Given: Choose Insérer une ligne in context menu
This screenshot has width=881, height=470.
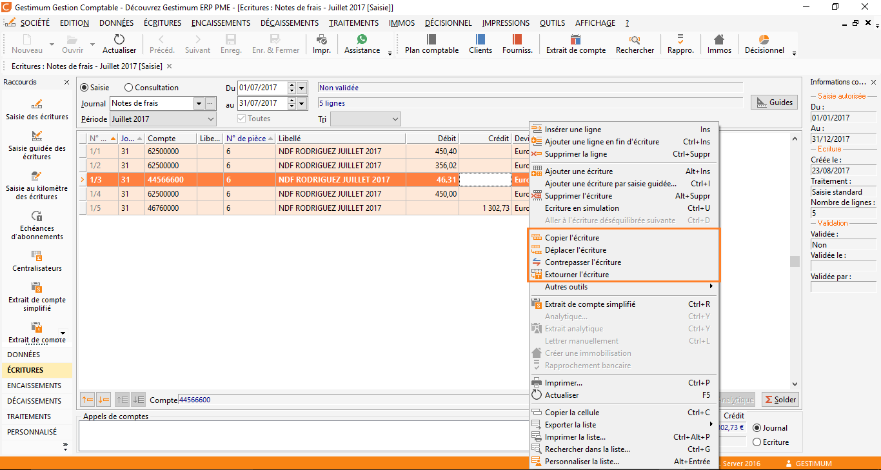Looking at the screenshot, I should 623,130.
